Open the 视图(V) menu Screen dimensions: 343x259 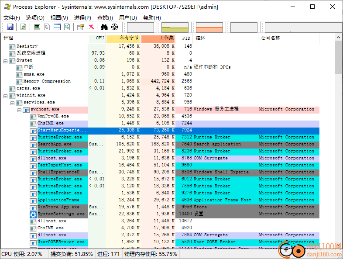click(x=59, y=18)
